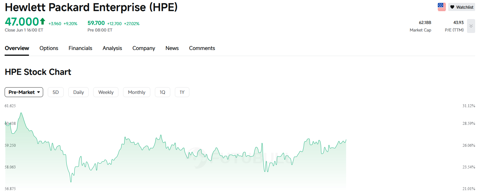Click the 31.12% percent axis label
The image size is (487, 195).
coord(469,106)
